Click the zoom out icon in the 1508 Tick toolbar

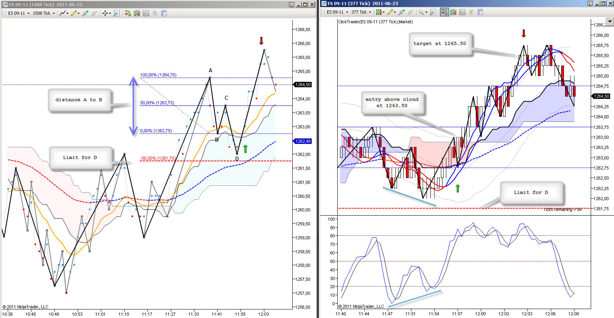[94, 13]
